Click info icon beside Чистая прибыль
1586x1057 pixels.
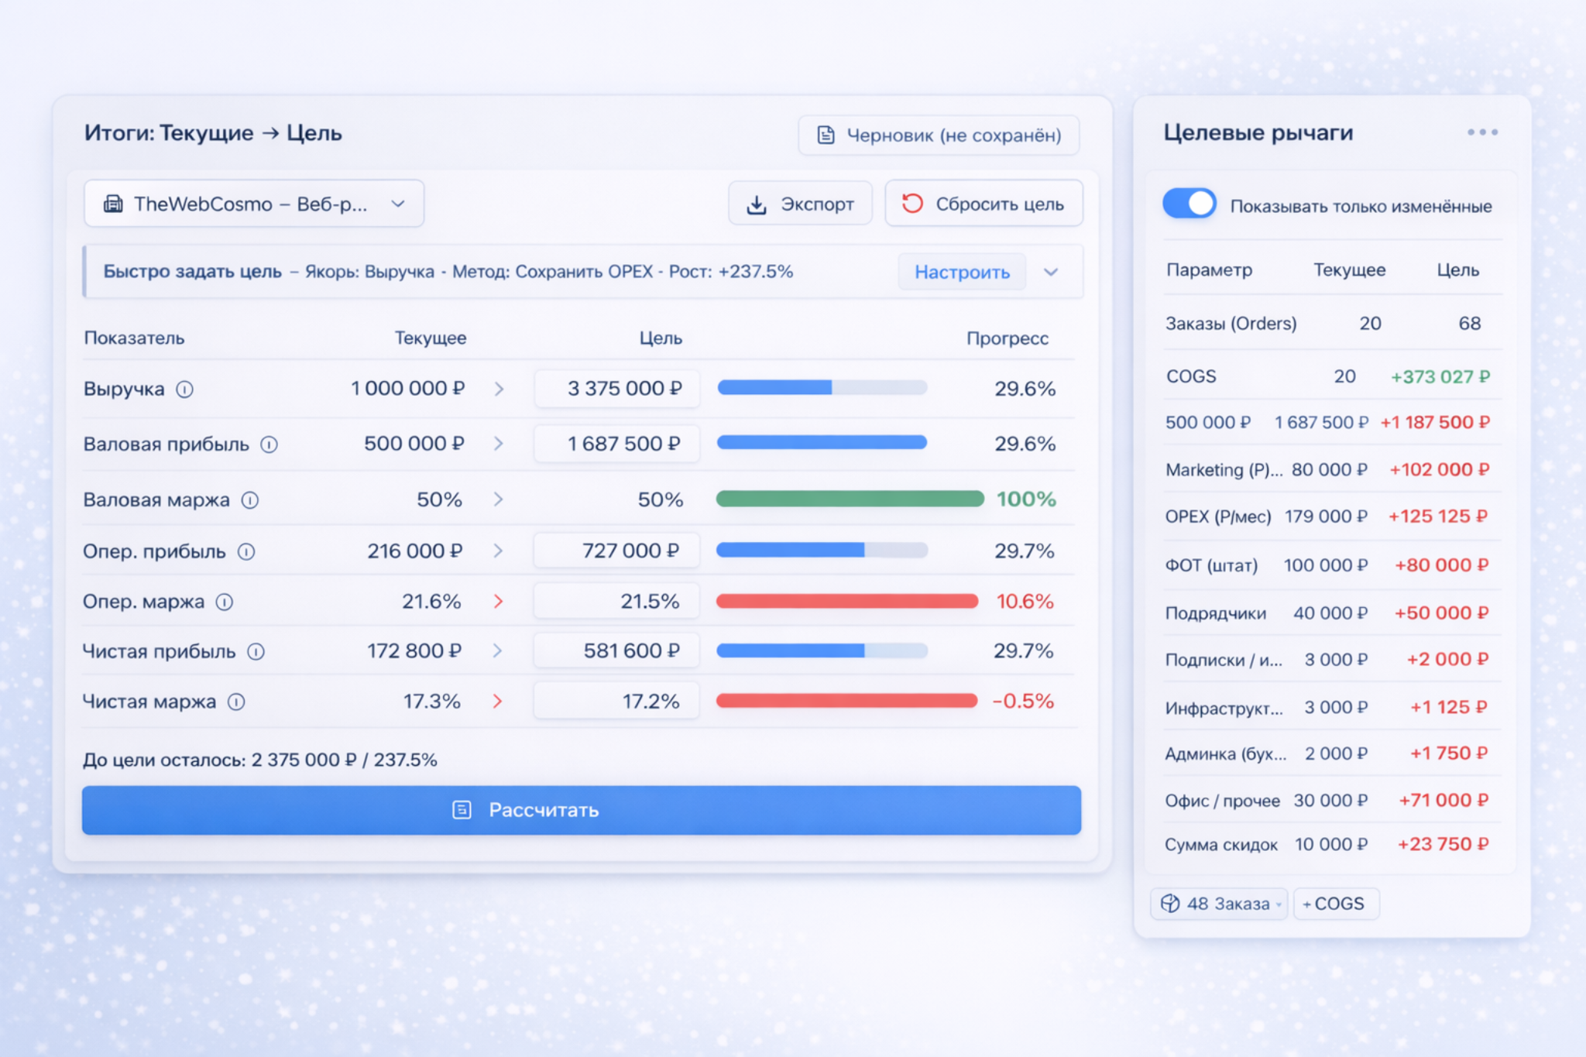coord(256,652)
